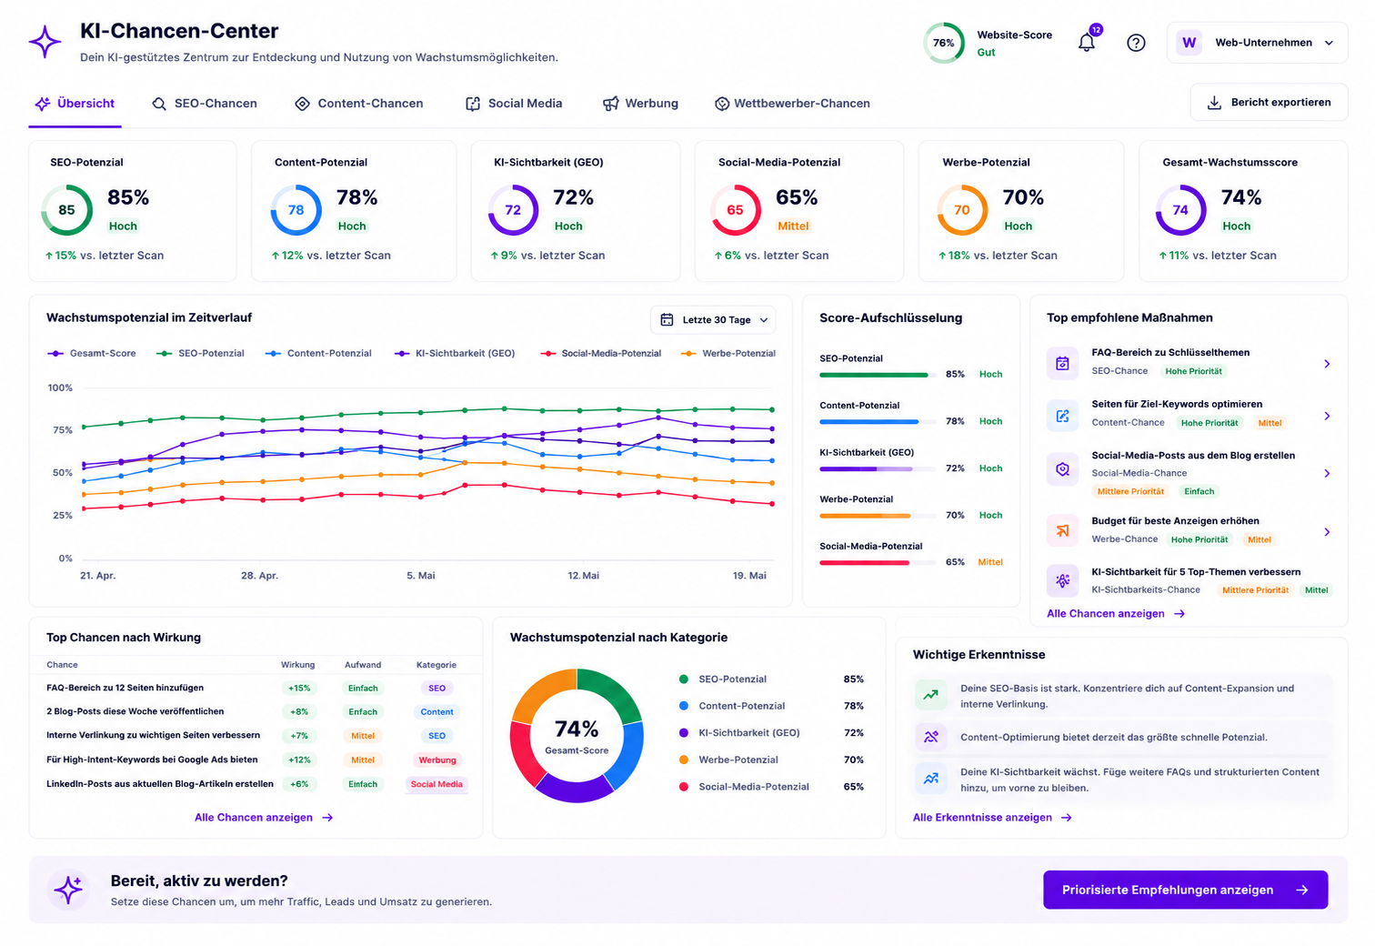This screenshot has width=1375, height=946.
Task: Click the Budget für beste Anzeigen icon
Action: 1062,531
